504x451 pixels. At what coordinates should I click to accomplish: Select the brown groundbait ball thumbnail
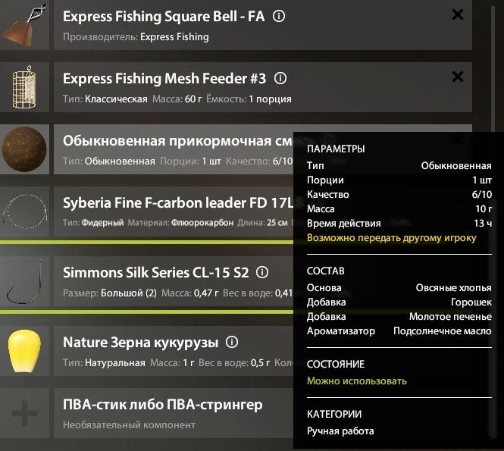24,149
